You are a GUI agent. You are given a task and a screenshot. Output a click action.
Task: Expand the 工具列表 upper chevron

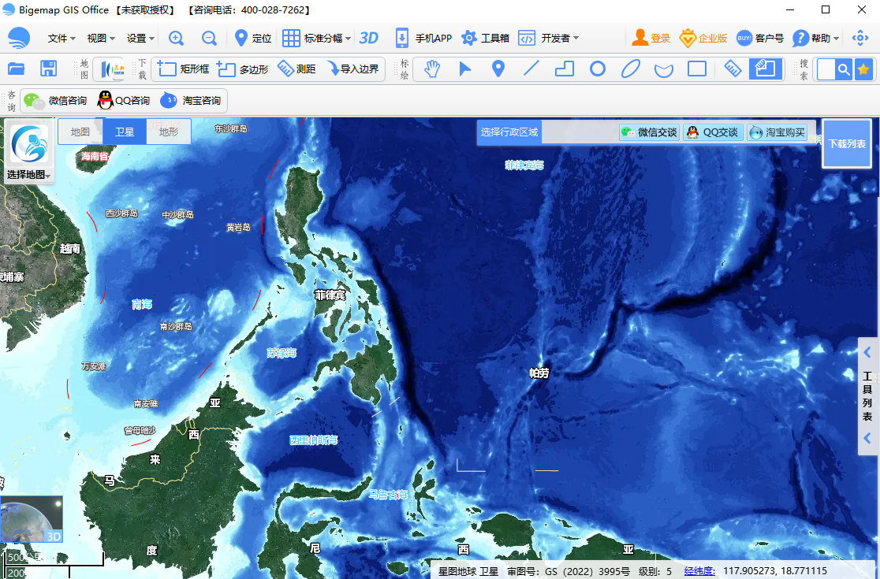(867, 352)
